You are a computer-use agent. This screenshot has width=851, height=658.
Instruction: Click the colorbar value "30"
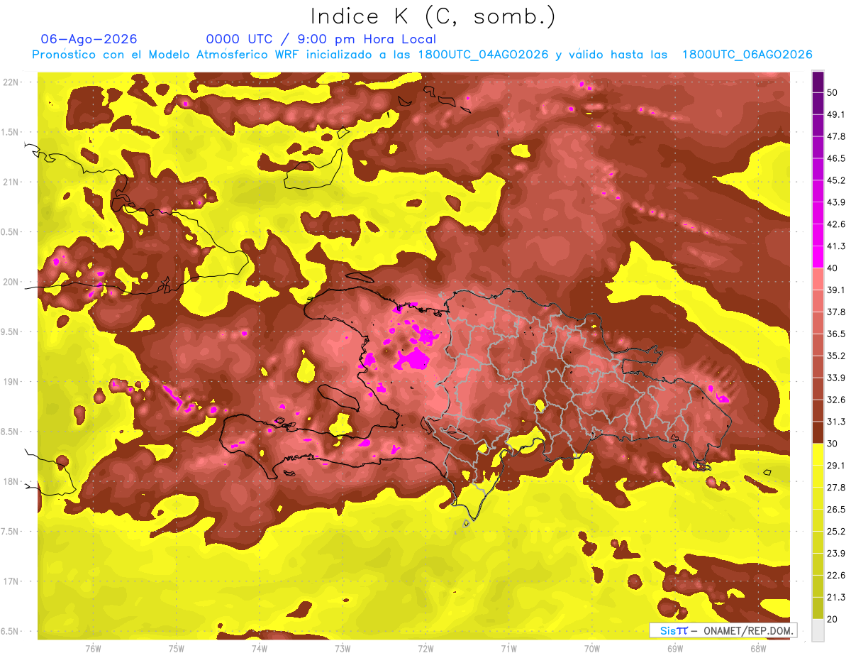833,444
